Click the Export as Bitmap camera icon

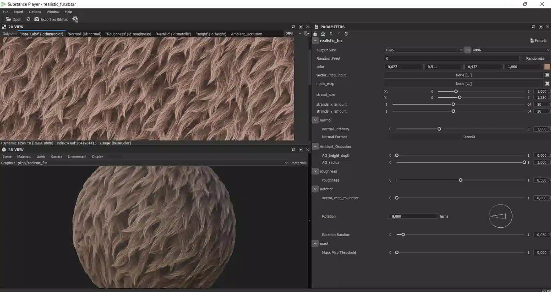click(37, 19)
